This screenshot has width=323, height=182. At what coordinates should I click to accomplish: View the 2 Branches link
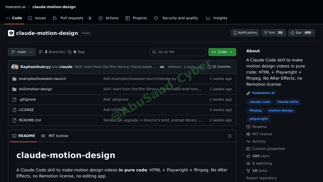point(52,52)
